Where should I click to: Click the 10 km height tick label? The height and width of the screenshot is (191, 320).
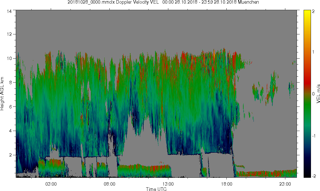9,58
